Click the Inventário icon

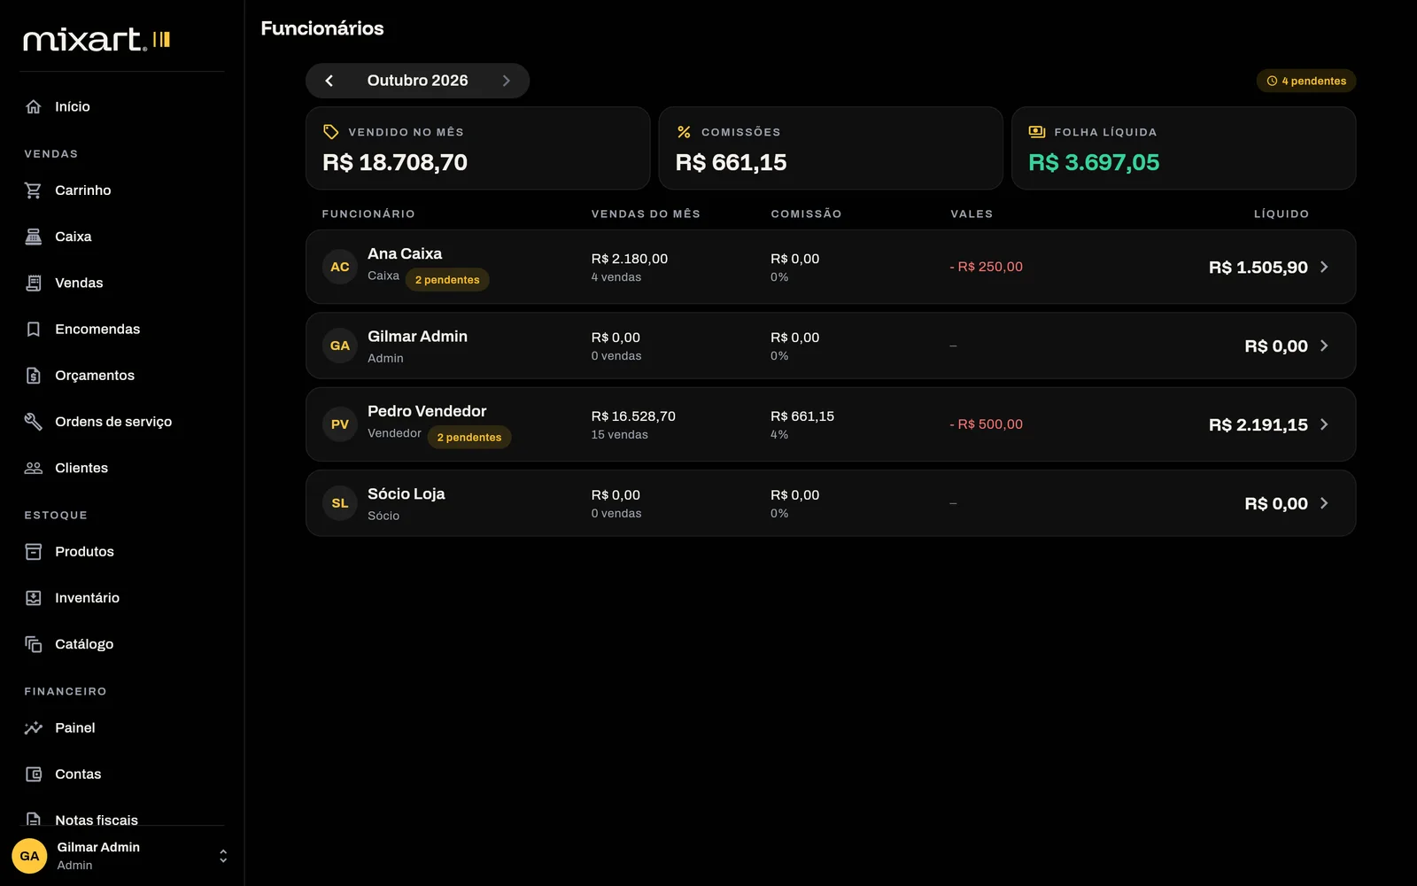pyautogui.click(x=34, y=598)
